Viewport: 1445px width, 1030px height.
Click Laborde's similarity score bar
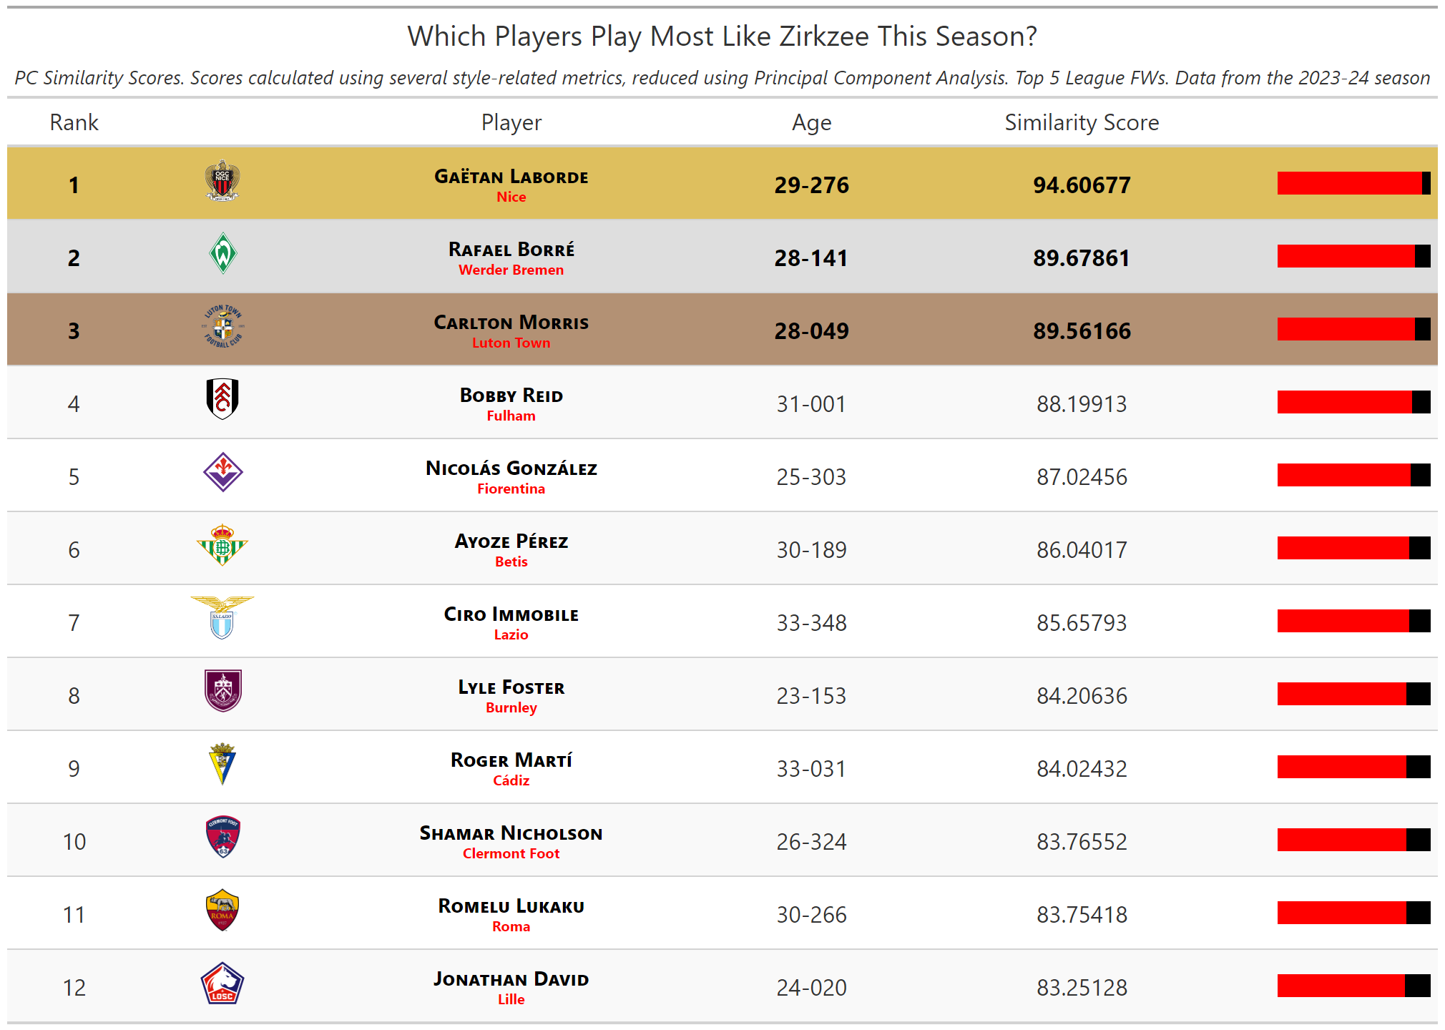(1353, 183)
